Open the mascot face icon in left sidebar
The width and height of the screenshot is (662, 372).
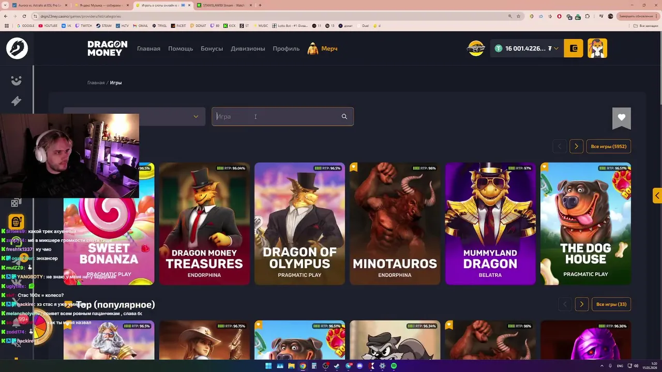17,81
